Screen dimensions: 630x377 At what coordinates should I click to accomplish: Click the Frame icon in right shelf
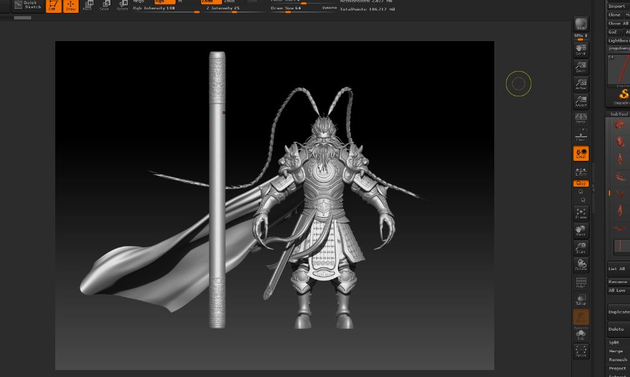coord(581,214)
